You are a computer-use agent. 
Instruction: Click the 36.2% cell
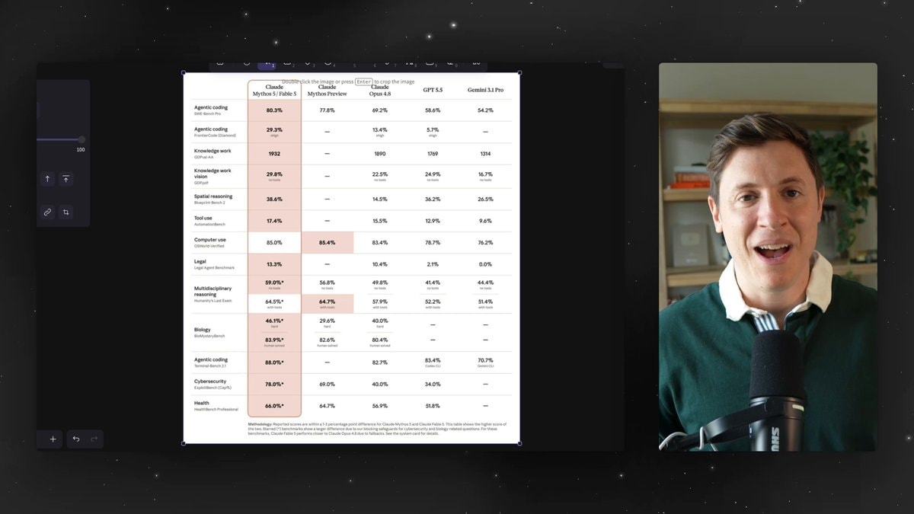coord(433,199)
